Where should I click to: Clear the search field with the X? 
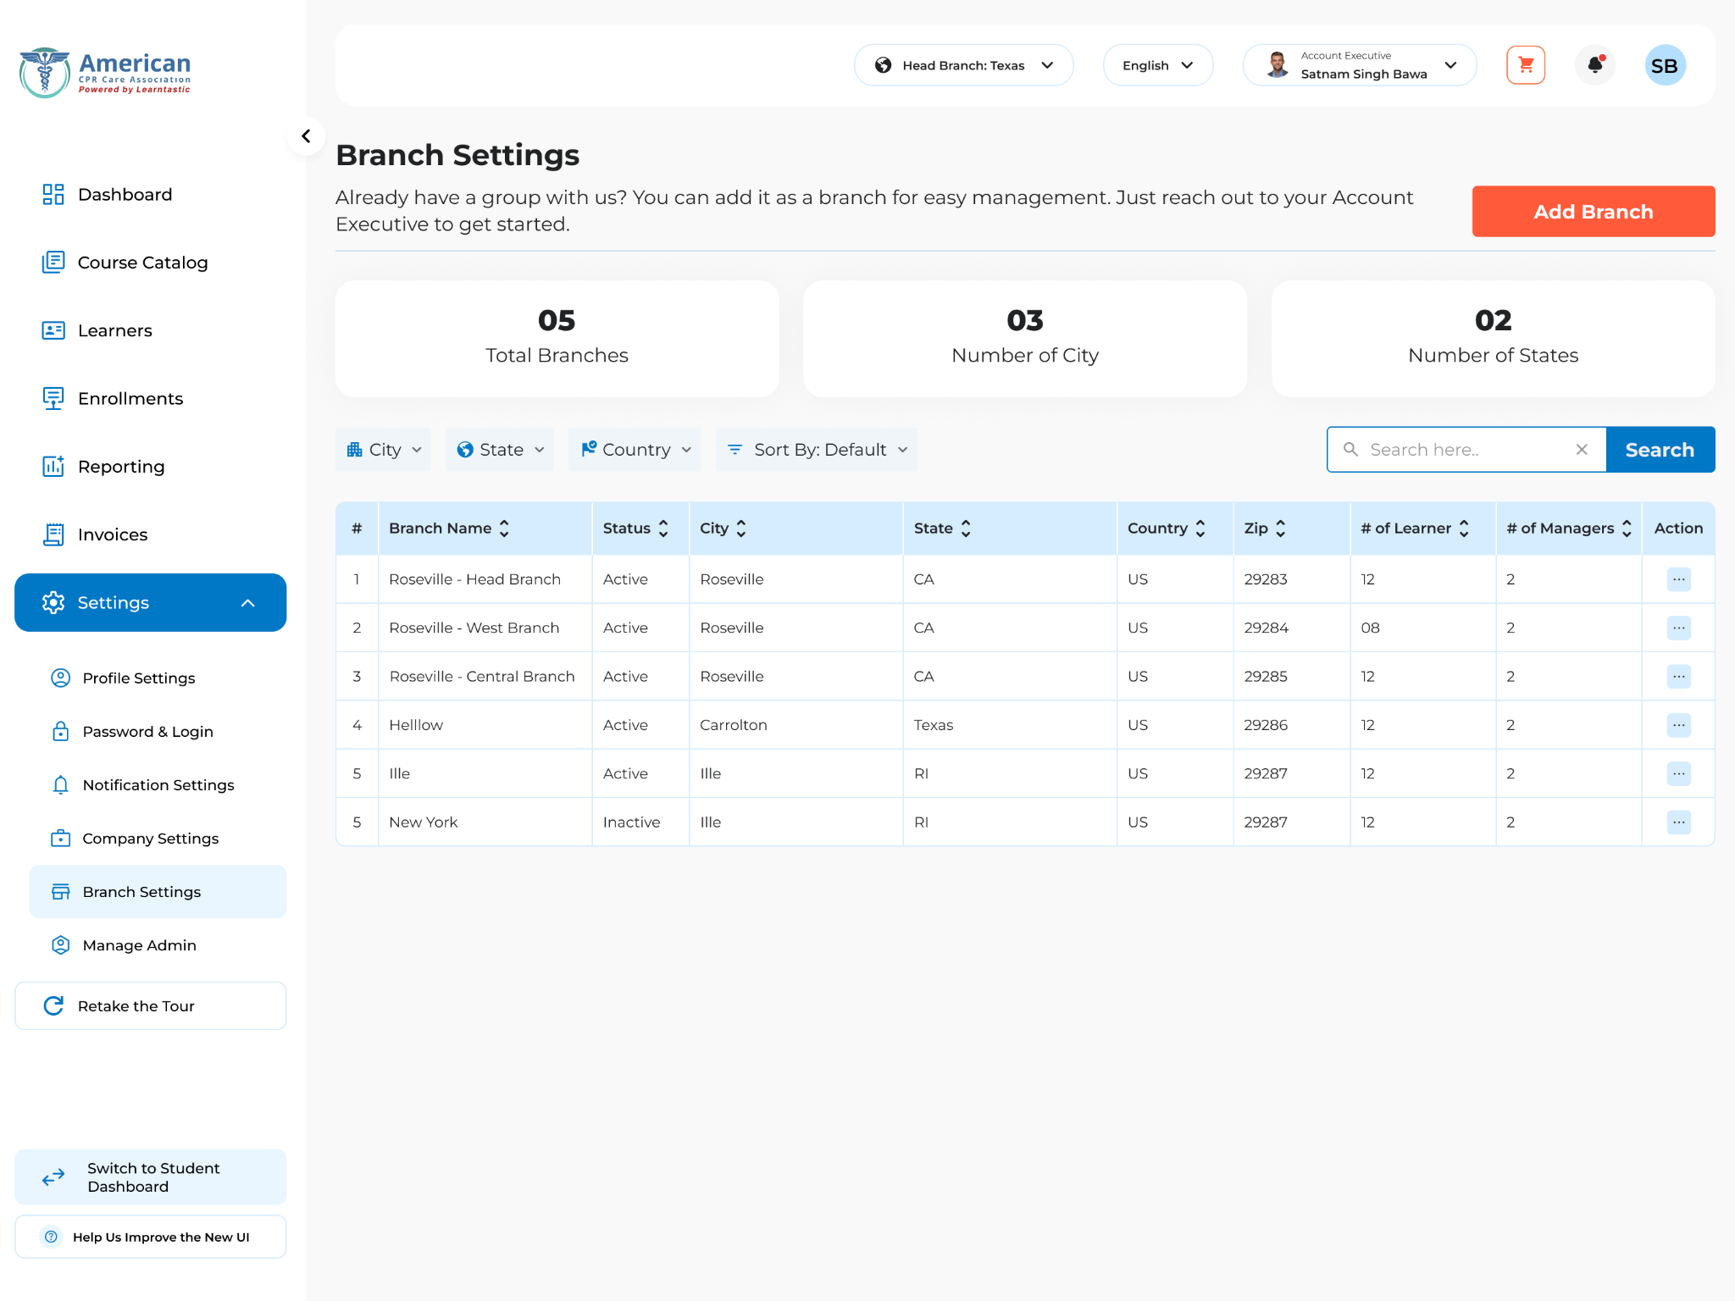click(1582, 450)
